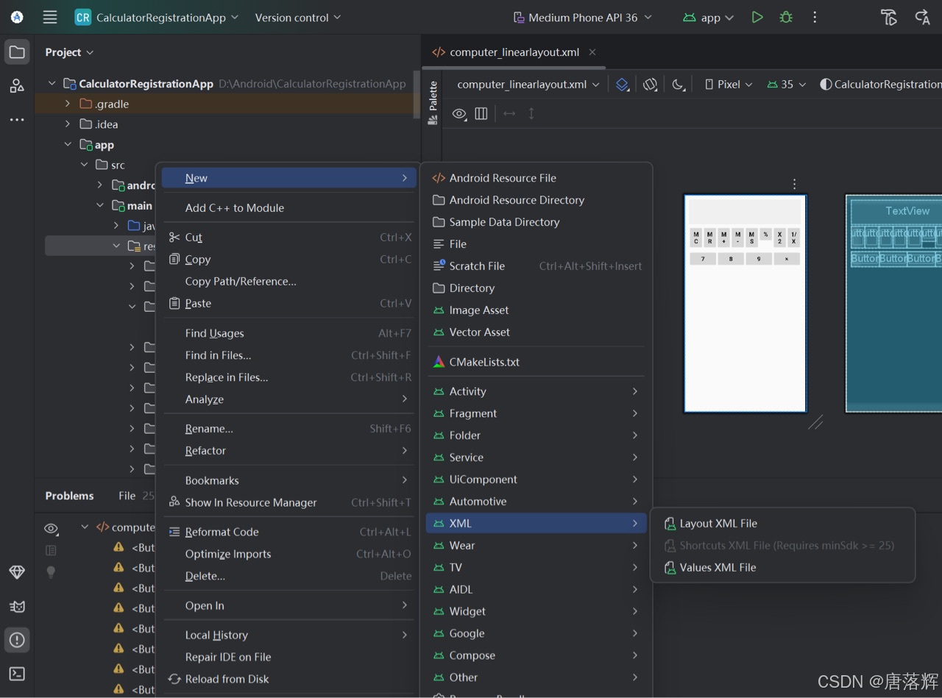Choose the Layout XML File option
The width and height of the screenshot is (942, 698).
[x=718, y=523]
